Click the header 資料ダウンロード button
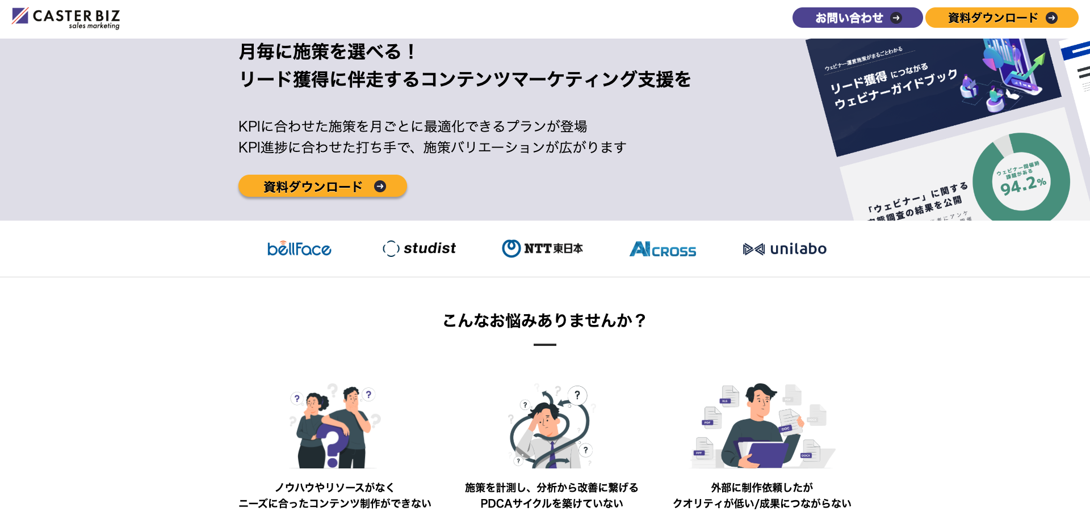 [1001, 18]
